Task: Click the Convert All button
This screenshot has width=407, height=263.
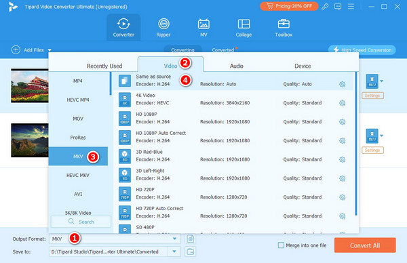Action: [365, 245]
